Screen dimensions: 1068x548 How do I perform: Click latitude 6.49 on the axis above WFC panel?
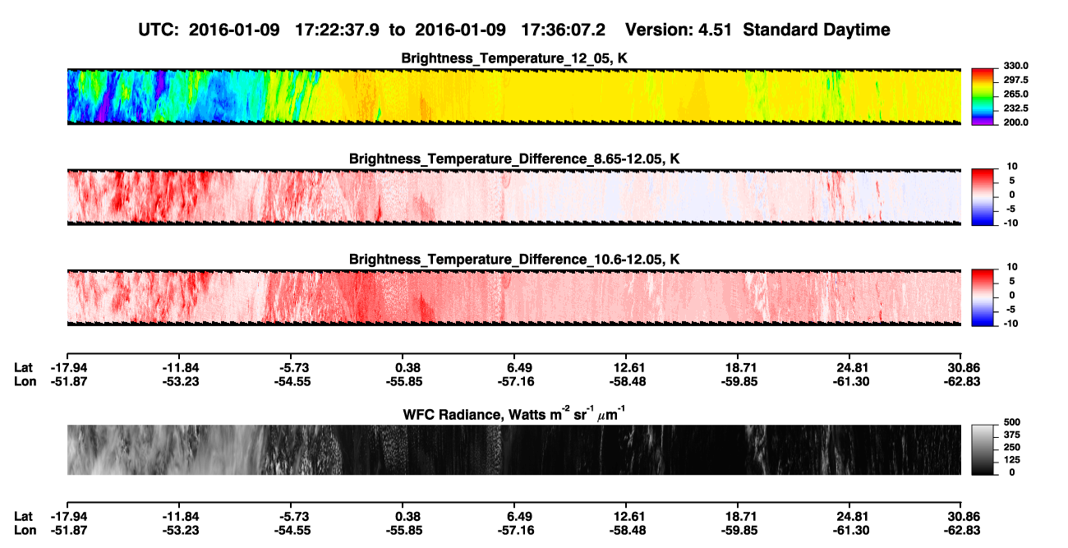(x=519, y=367)
